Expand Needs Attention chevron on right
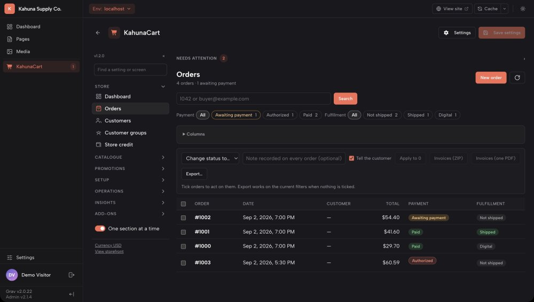The height and width of the screenshot is (302, 534). pos(524,59)
